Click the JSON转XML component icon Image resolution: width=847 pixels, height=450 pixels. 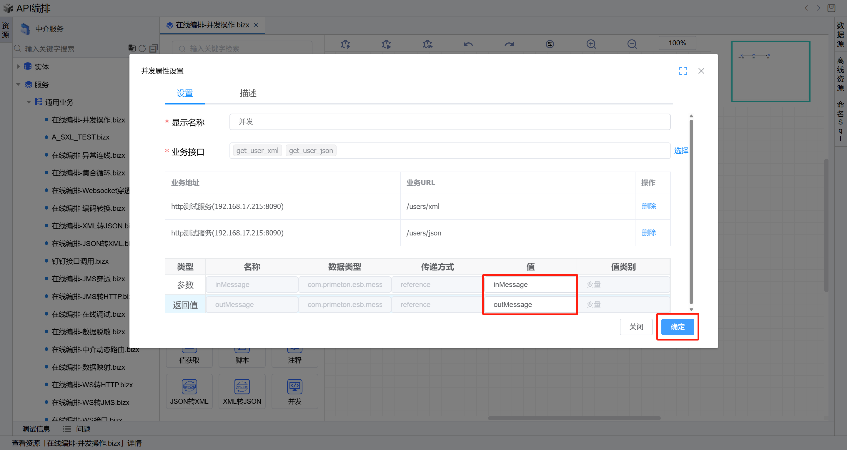pyautogui.click(x=189, y=387)
